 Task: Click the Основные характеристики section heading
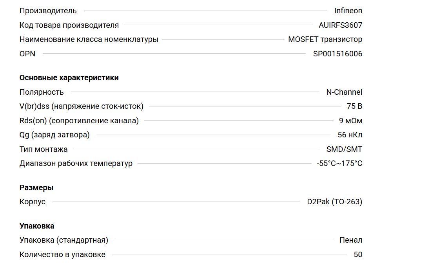(x=69, y=77)
